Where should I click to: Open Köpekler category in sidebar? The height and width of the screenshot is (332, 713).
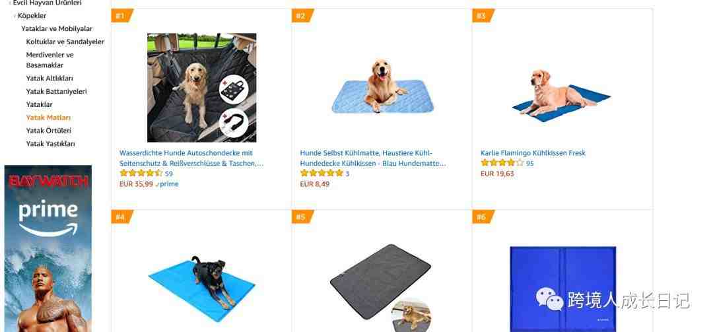tap(32, 15)
